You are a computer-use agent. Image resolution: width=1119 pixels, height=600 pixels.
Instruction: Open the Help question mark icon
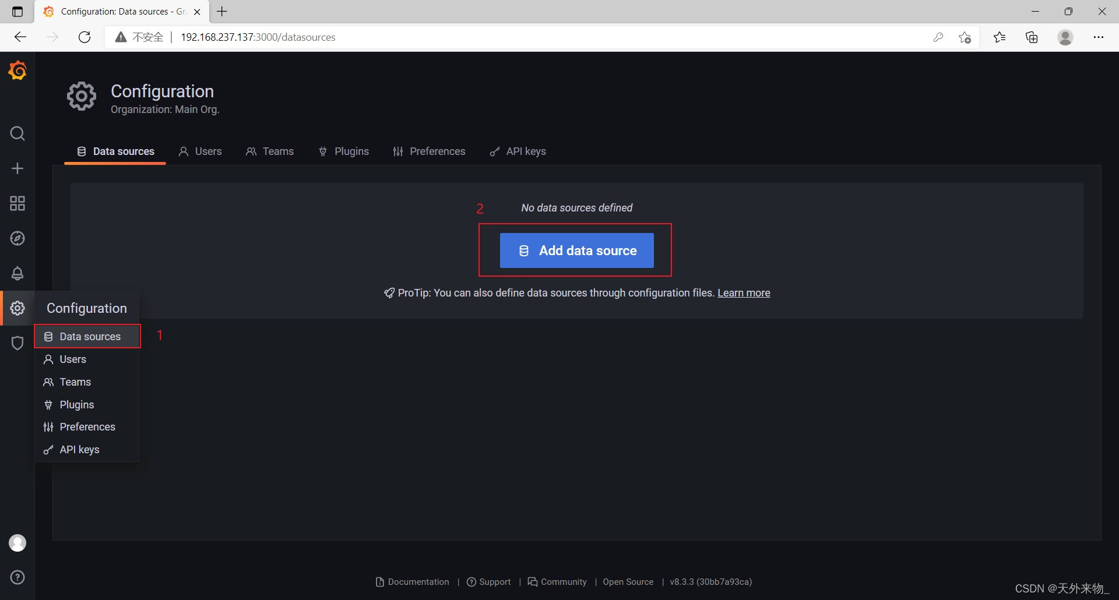[17, 577]
